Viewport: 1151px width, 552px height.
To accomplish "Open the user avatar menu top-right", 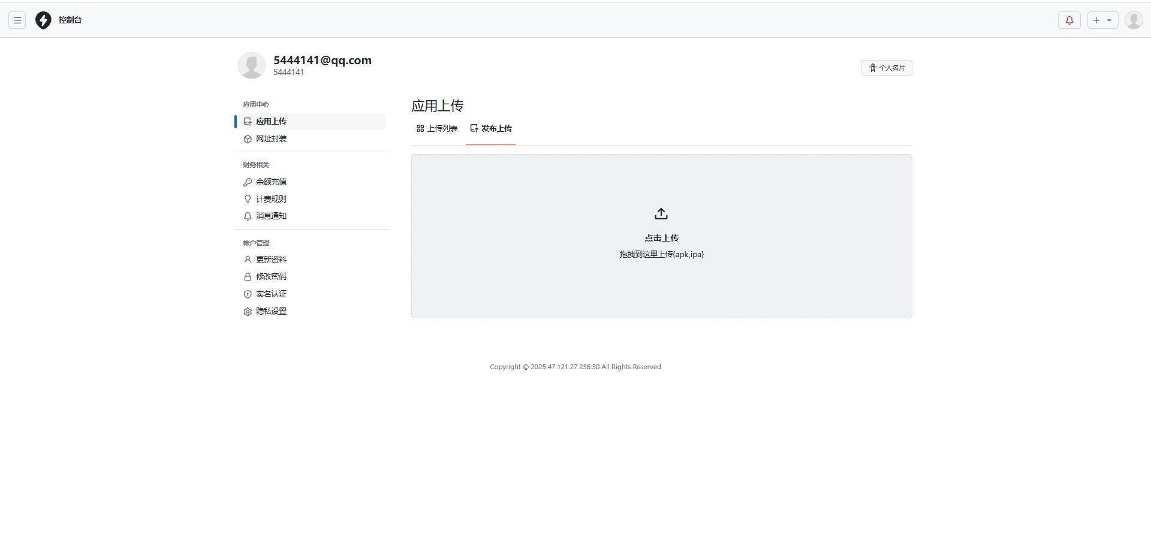I will tap(1134, 20).
